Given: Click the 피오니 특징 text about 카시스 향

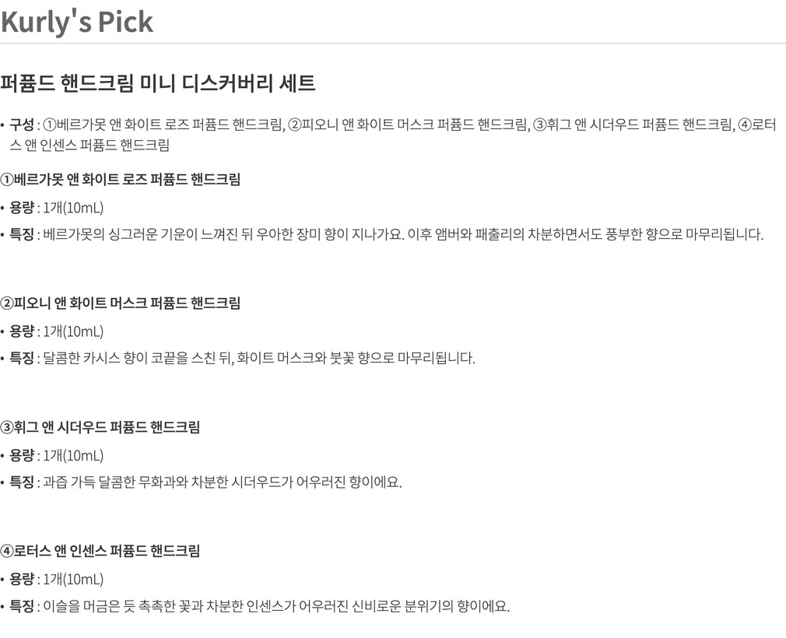Looking at the screenshot, I should [258, 358].
